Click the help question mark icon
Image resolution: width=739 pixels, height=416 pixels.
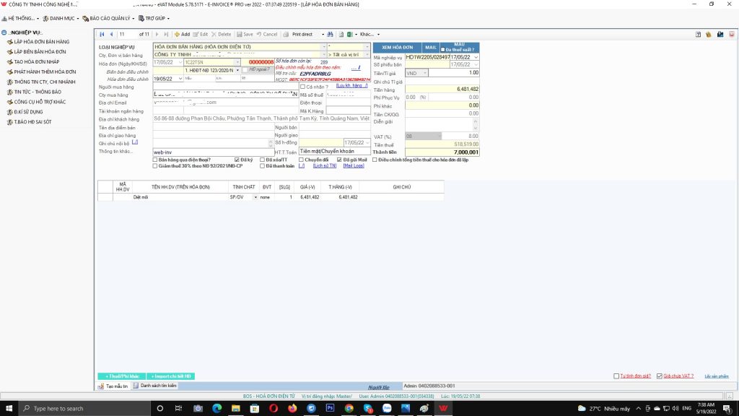698,35
